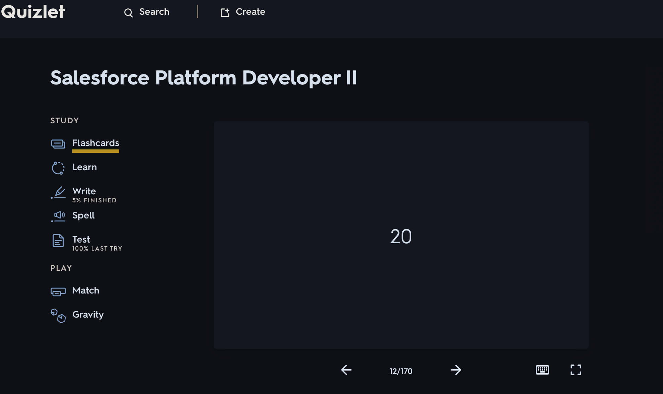The height and width of the screenshot is (394, 663).
Task: Open the Create text link
Action: 250,12
